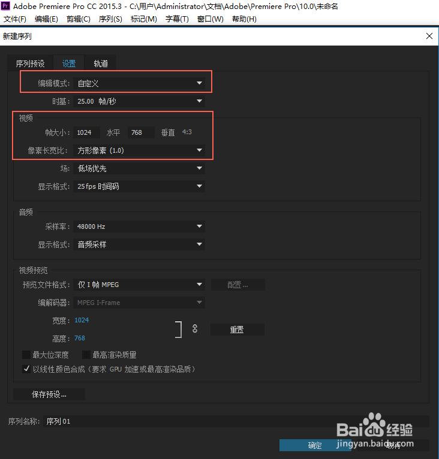Click the 4:3 aspect ratio text
This screenshot has height=459, width=439.
tap(187, 132)
